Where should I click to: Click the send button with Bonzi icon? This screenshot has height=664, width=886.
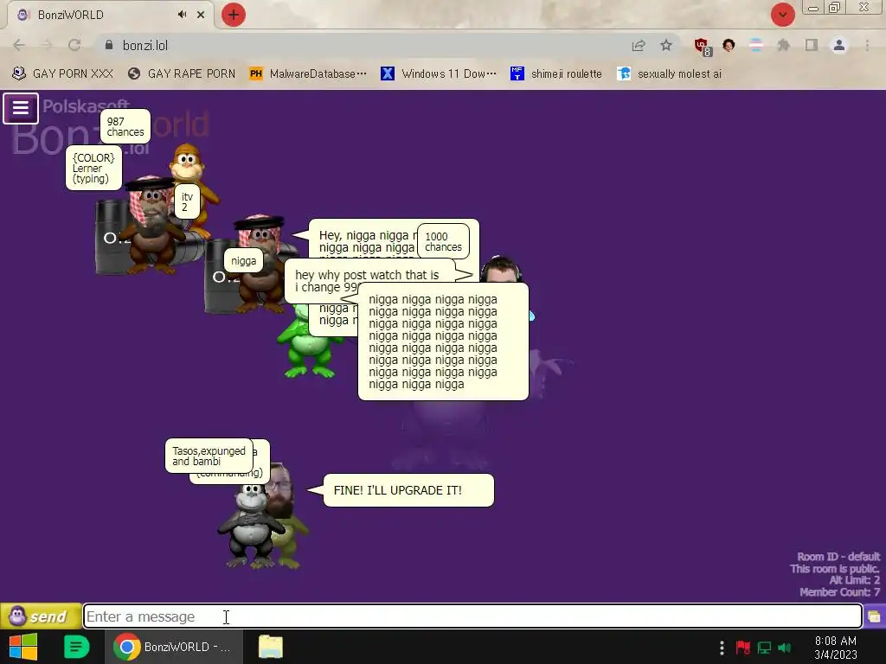tap(40, 616)
